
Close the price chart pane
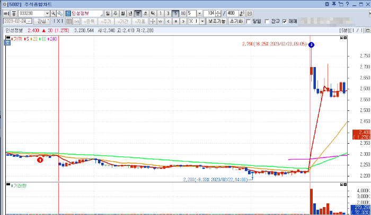(x=345, y=38)
